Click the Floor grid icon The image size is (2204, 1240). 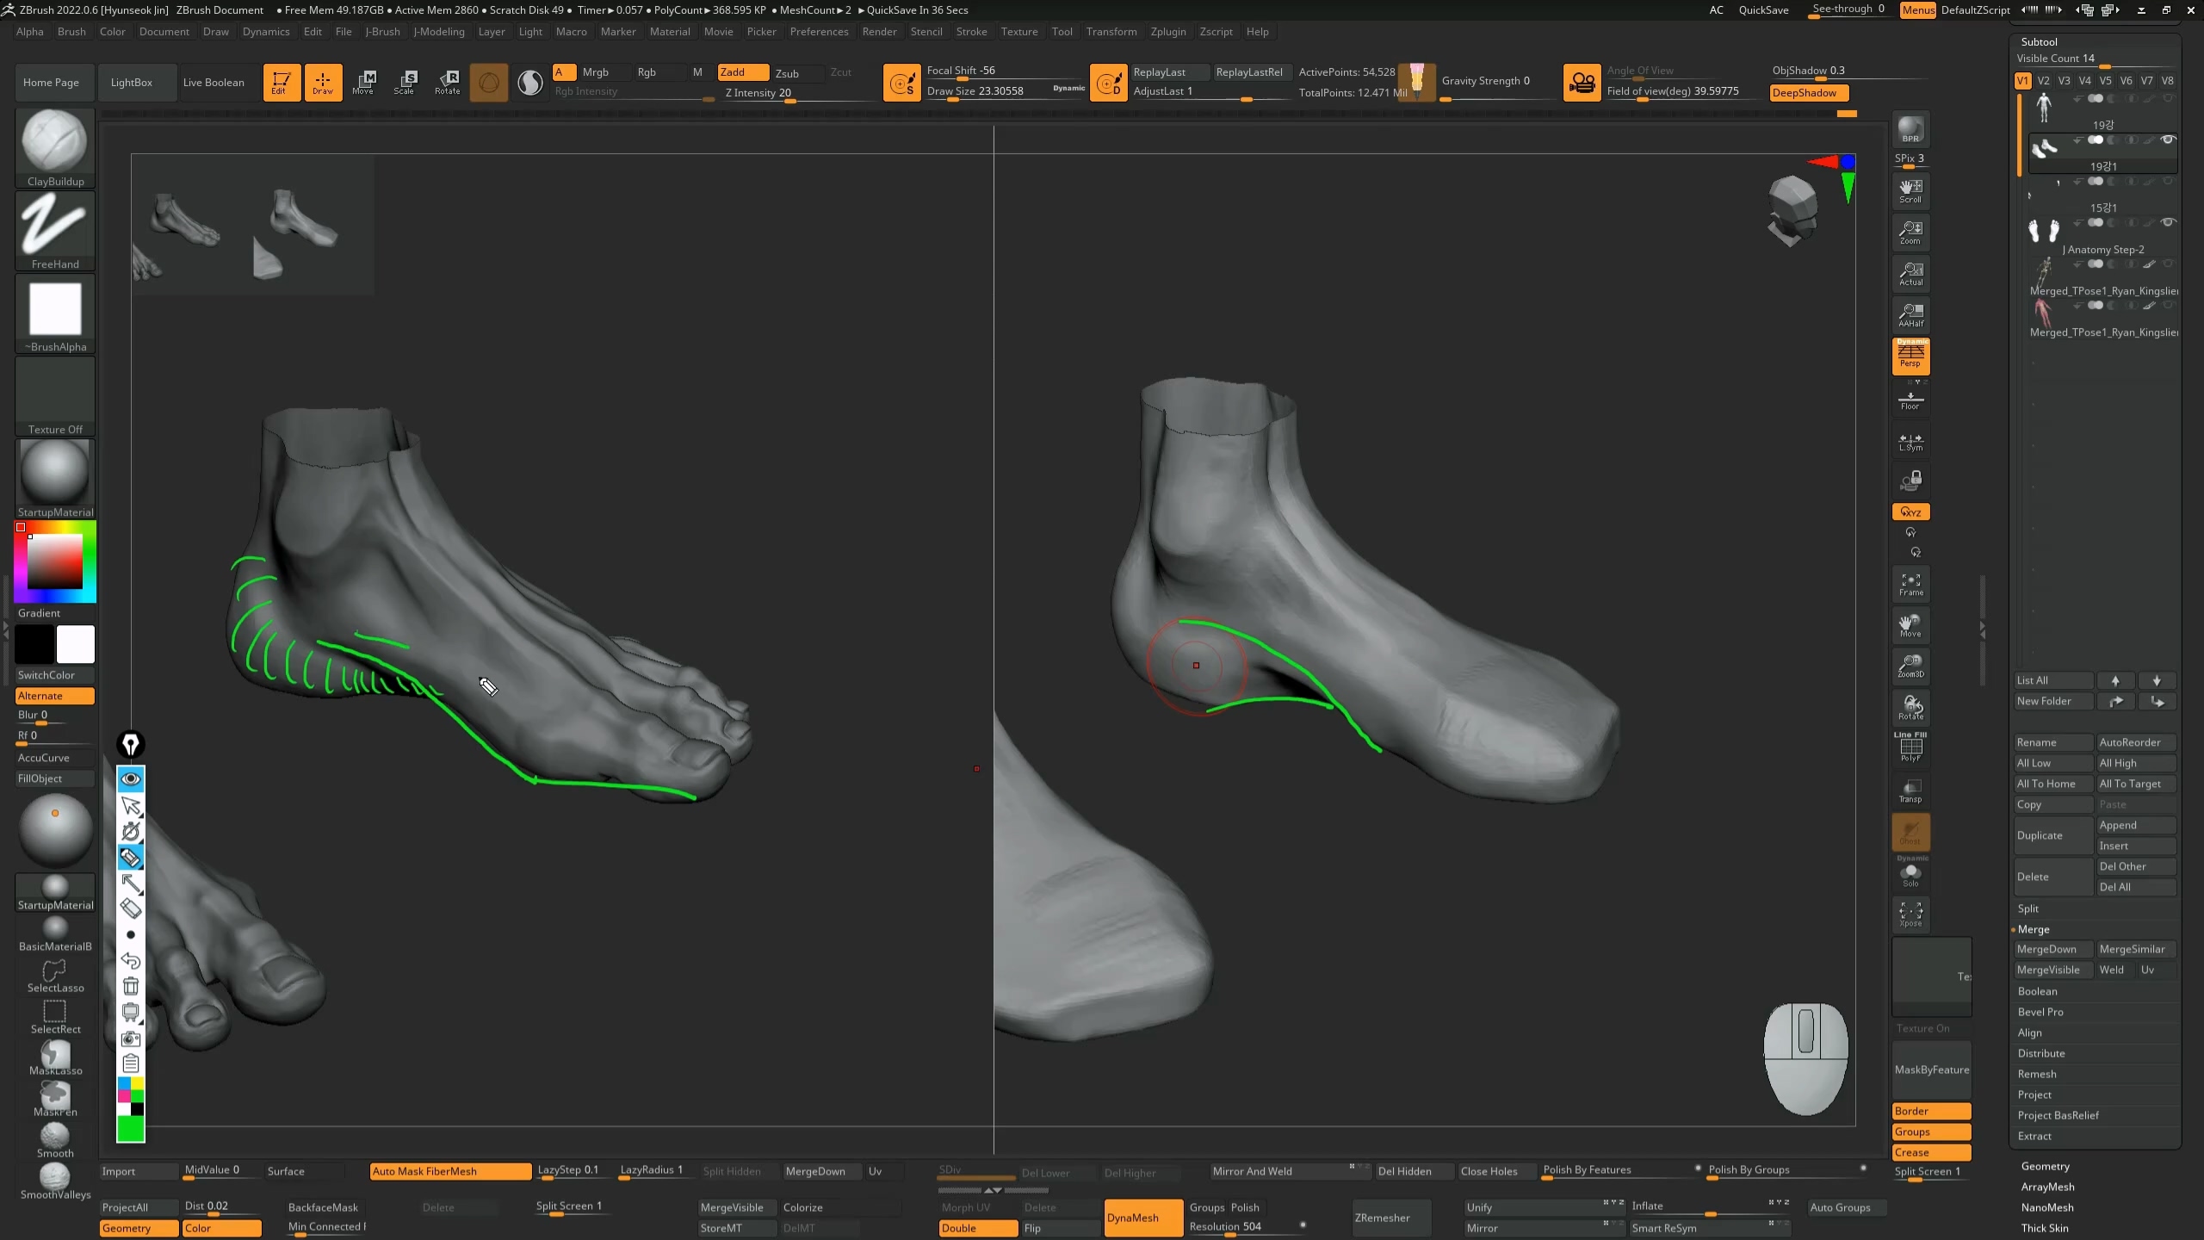click(x=1910, y=400)
